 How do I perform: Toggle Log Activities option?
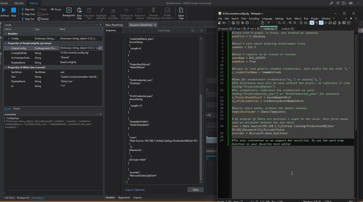[113, 13]
